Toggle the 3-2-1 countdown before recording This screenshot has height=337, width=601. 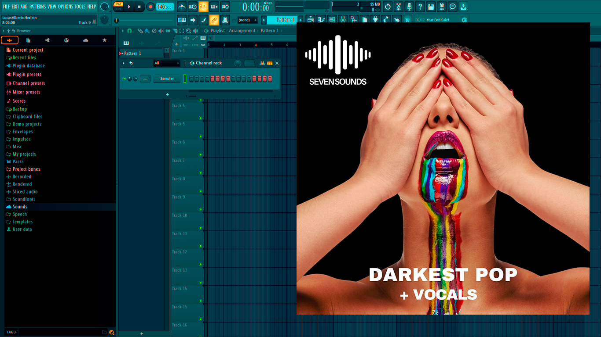(203, 7)
